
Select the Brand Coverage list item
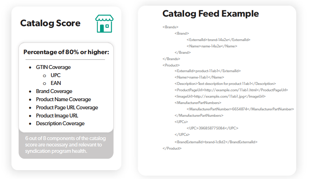click(54, 91)
